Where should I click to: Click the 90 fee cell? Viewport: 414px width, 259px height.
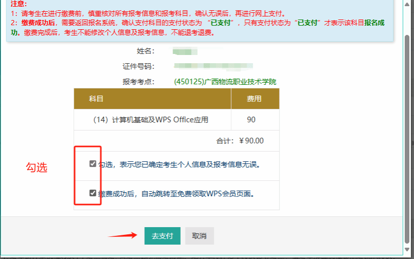[251, 120]
